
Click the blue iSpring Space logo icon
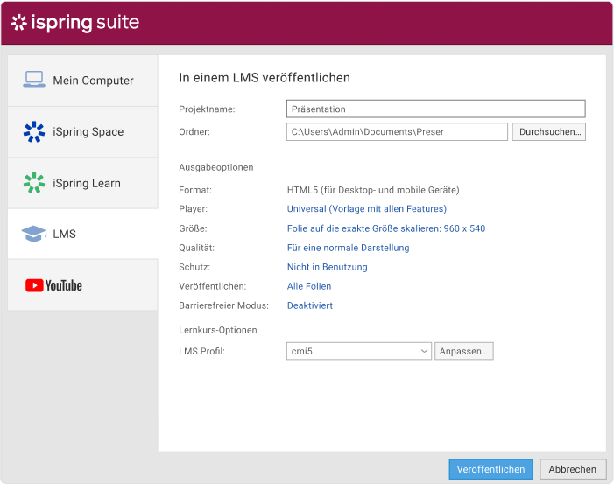34,131
